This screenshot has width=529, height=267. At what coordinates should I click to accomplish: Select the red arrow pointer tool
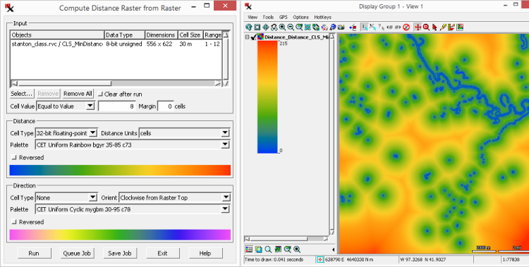435,27
